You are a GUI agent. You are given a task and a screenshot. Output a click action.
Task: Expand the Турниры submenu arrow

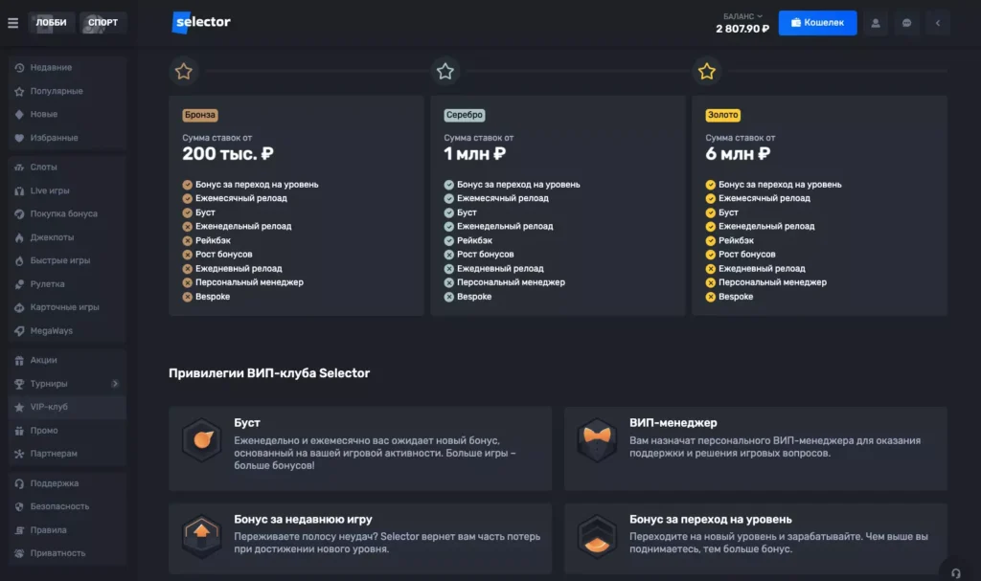click(x=115, y=384)
